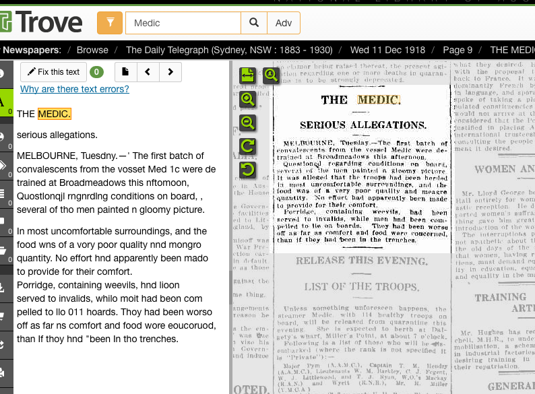The image size is (535, 394).
Task: Click the print sidebar icon
Action: click(x=7, y=372)
